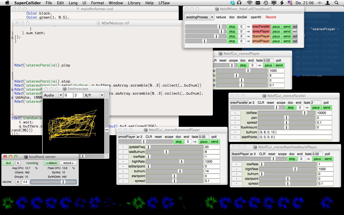Open the Time Machine menu bar icon
This screenshot has height=215, width=344.
[266, 3]
